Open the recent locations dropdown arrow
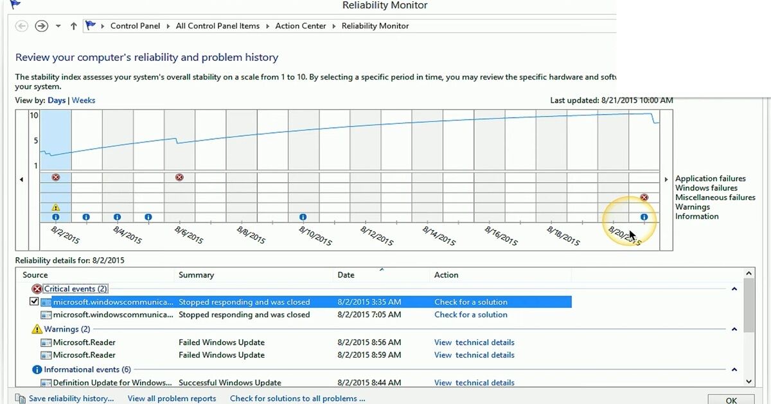This screenshot has width=771, height=404. 58,26
